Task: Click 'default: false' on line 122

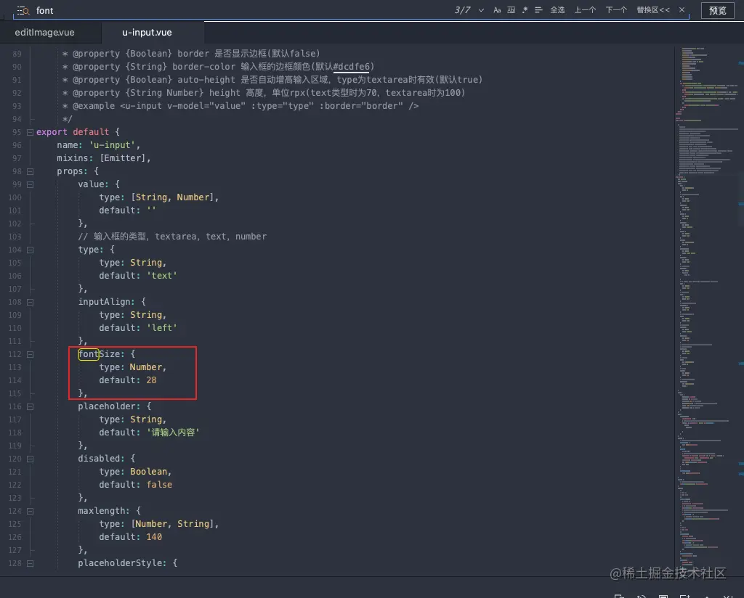Action: (x=136, y=485)
